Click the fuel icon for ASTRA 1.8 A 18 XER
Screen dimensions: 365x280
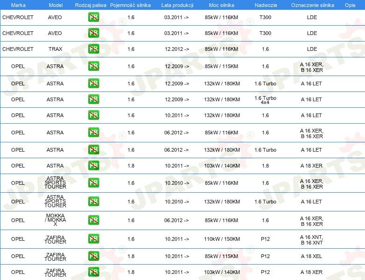click(93, 166)
